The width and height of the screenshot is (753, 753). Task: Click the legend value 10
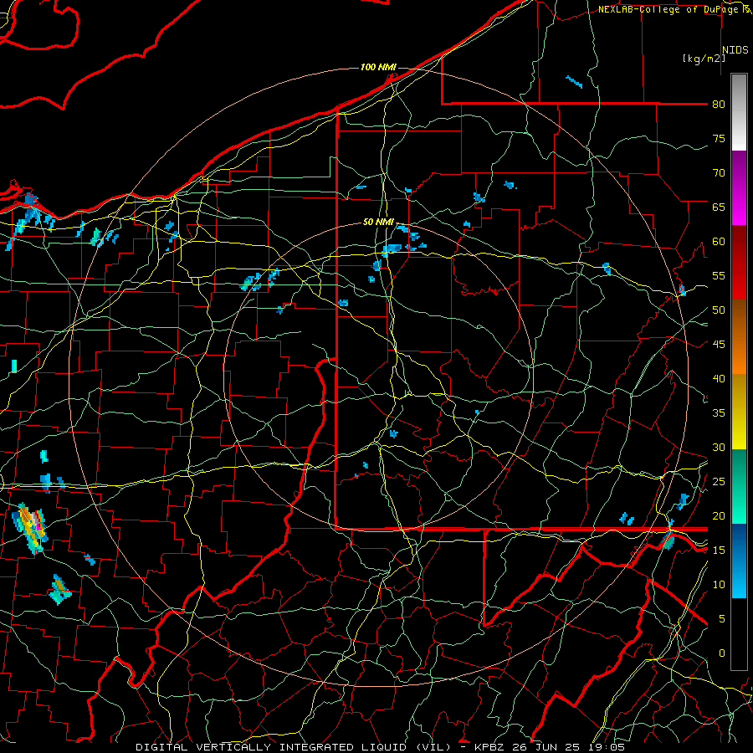click(x=719, y=585)
